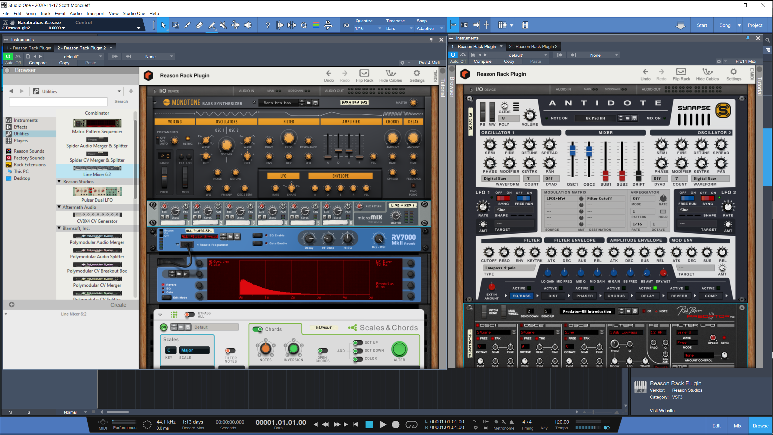Click Flip Rack in left Reason plugin

pos(364,76)
